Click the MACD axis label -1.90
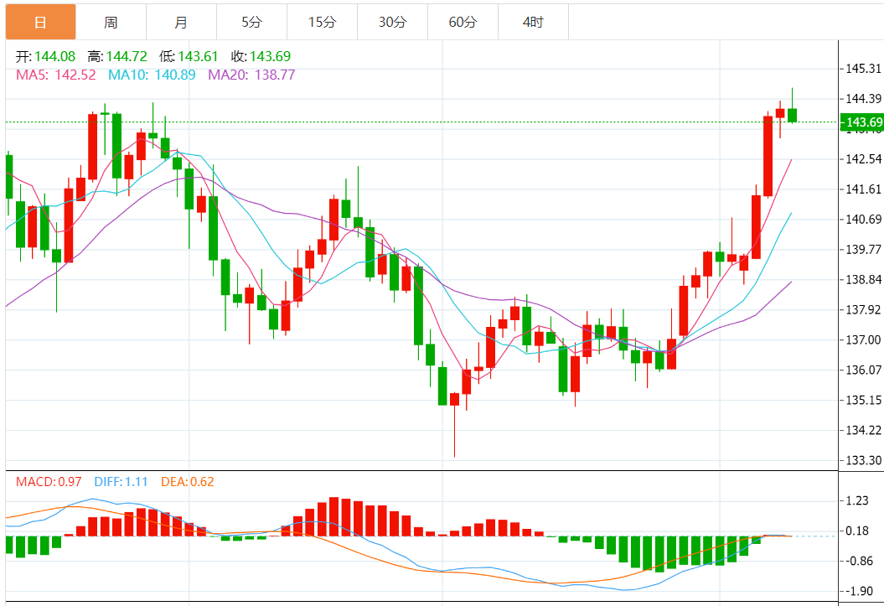Screen dimensions: 884x606 point(857,592)
